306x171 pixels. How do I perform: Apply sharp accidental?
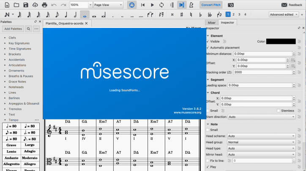pos(181,14)
